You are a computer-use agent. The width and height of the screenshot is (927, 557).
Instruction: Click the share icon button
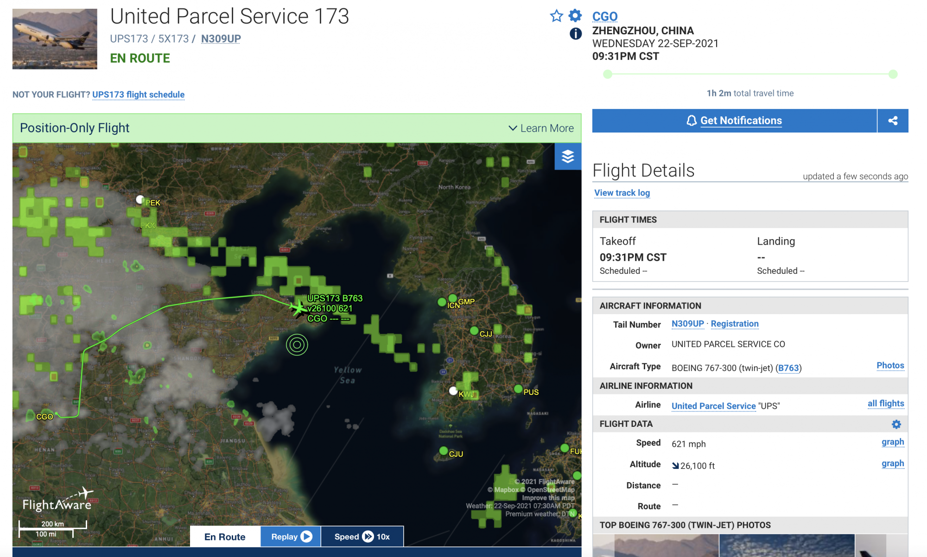coord(893,121)
